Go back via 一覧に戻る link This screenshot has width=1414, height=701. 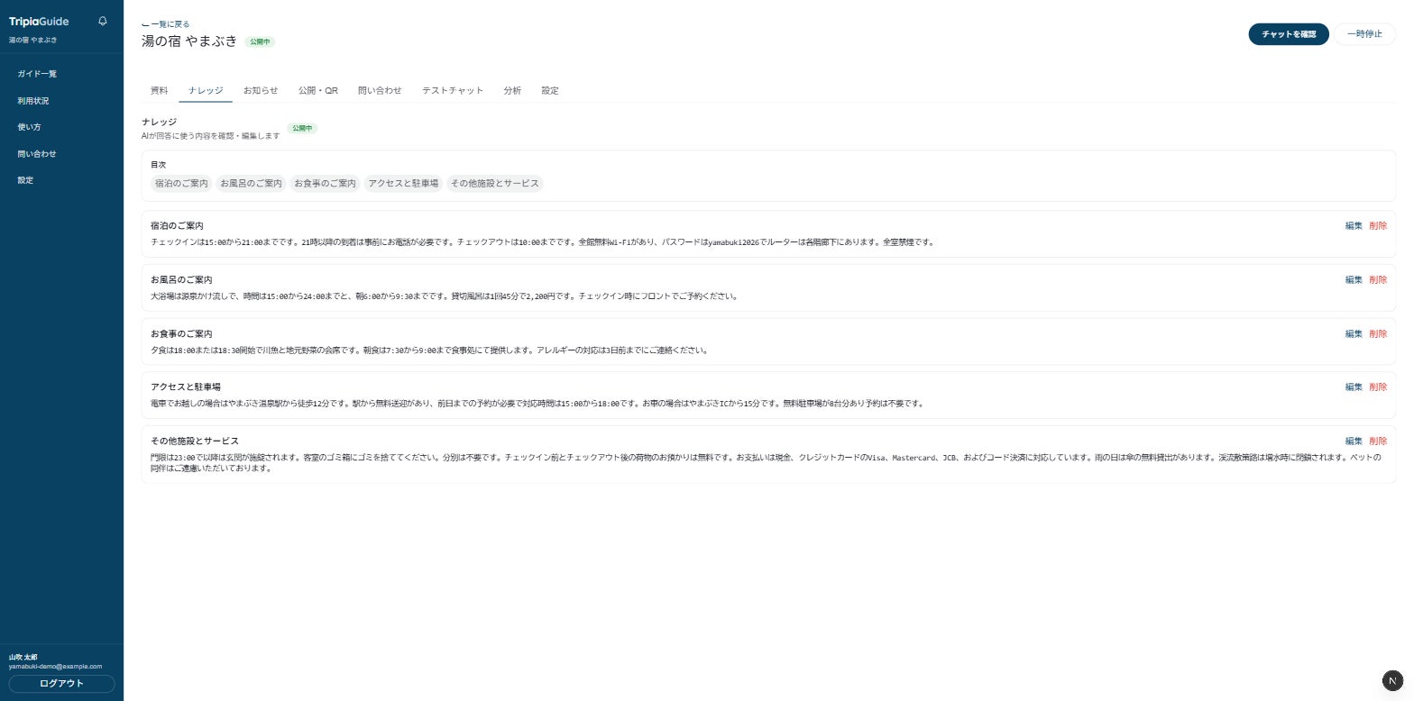pos(166,24)
